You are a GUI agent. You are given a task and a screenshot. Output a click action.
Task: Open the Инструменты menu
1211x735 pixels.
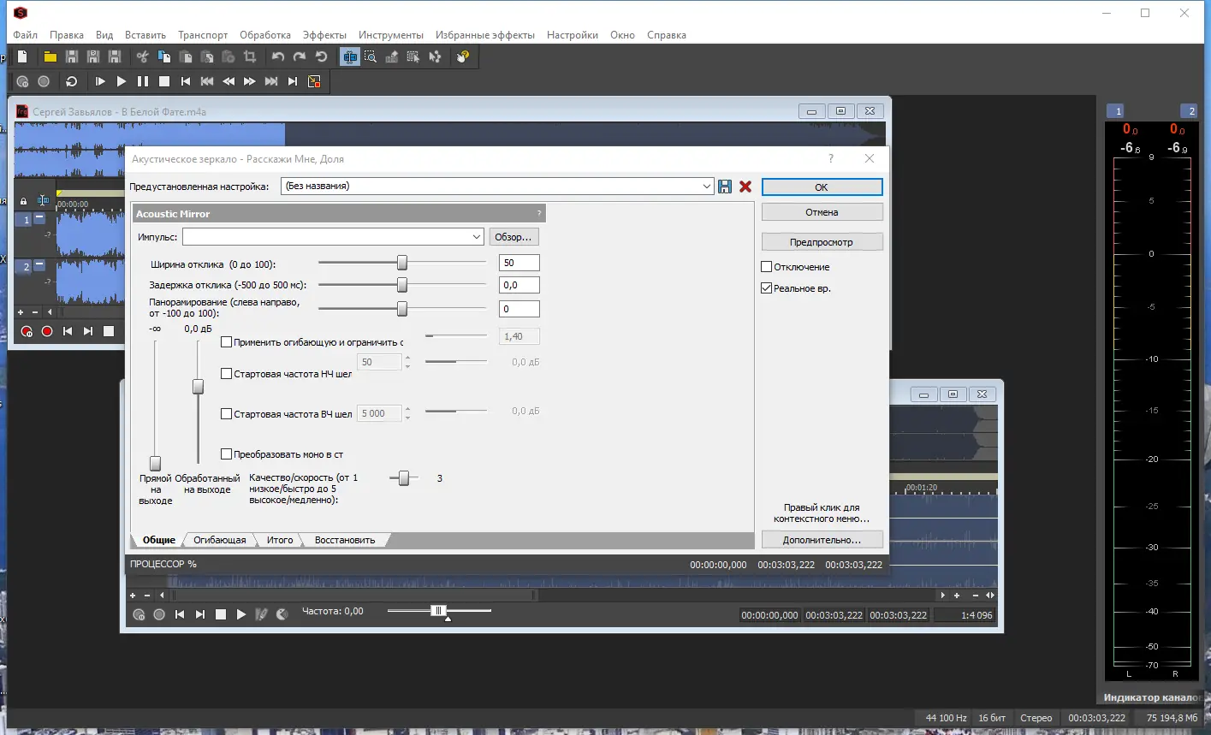pyautogui.click(x=391, y=35)
